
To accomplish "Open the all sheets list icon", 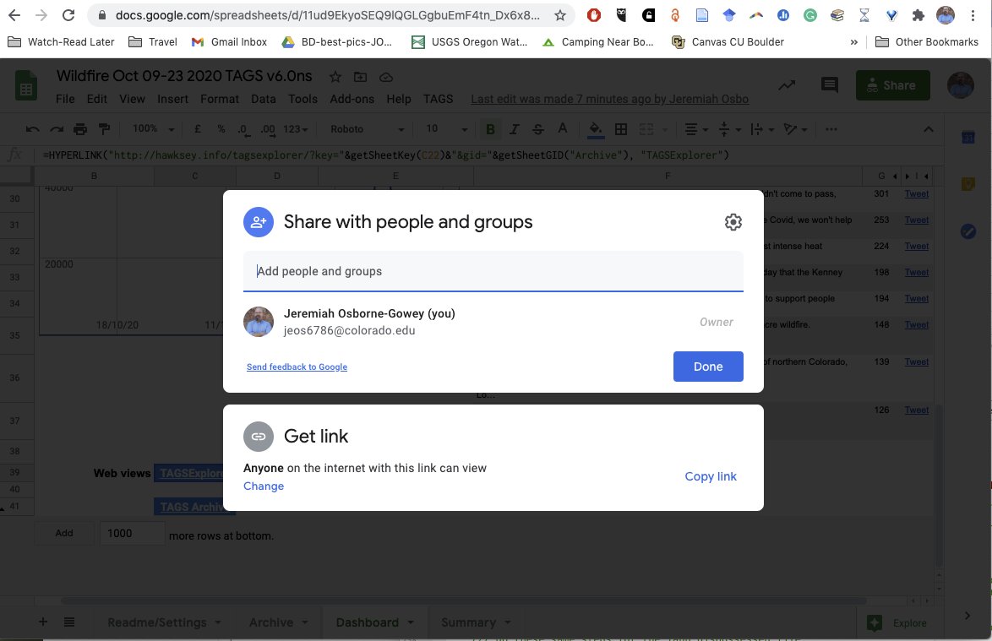I will tap(69, 622).
